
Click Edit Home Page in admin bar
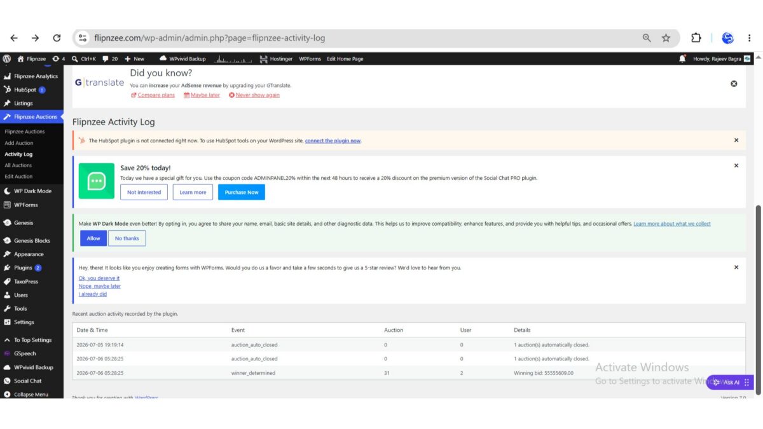coord(345,58)
